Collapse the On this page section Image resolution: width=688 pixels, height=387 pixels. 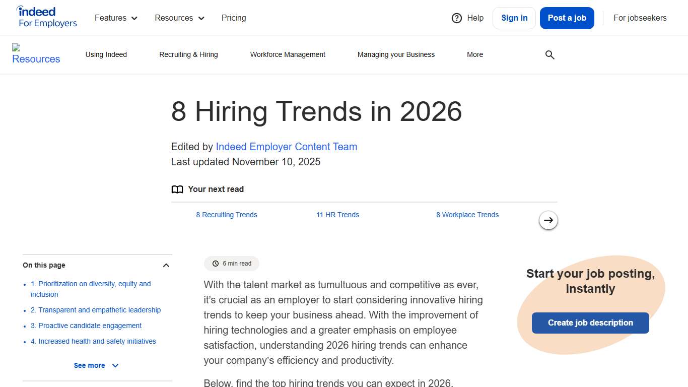[x=166, y=265]
